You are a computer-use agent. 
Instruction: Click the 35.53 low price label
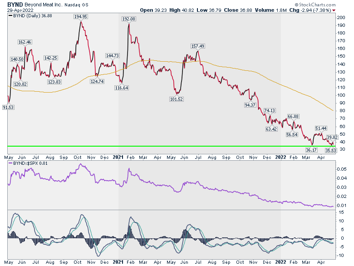[331, 150]
